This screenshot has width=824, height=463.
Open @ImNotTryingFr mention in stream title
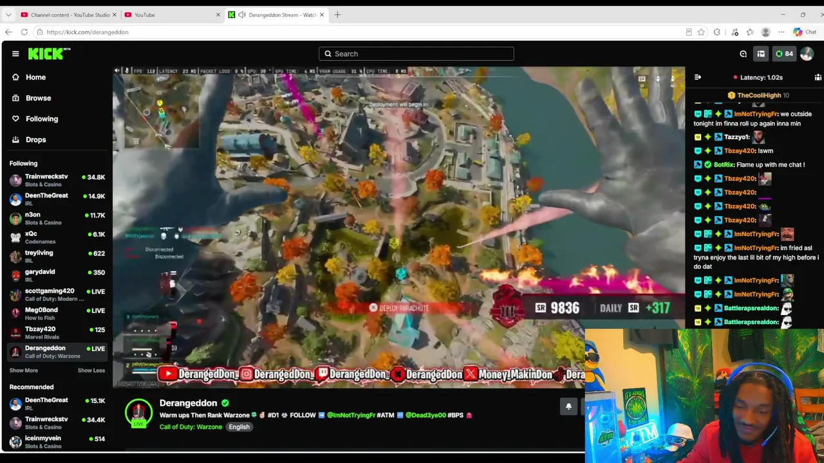coord(351,415)
